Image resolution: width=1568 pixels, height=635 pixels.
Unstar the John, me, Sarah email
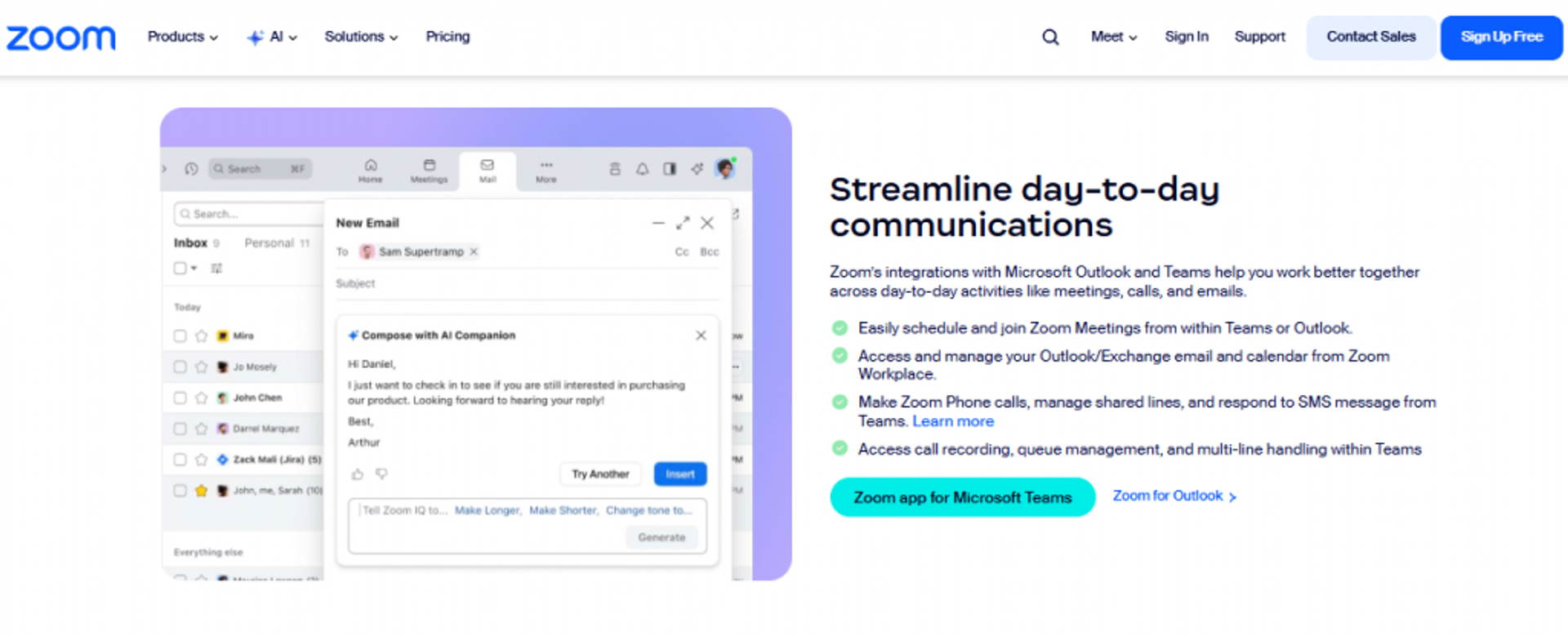pyautogui.click(x=201, y=491)
